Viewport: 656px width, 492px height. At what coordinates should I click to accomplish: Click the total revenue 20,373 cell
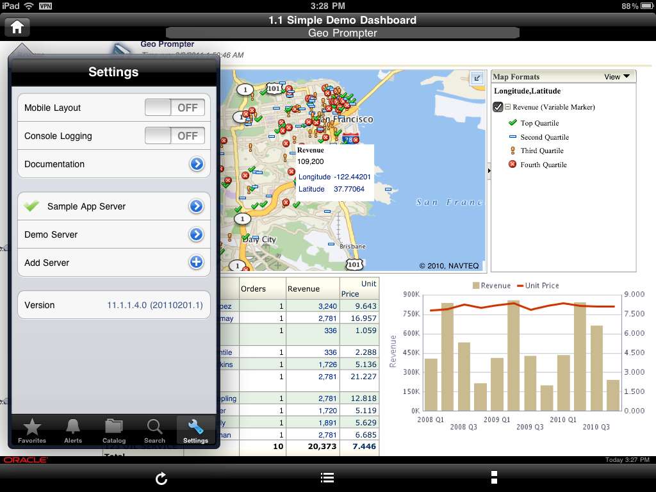pos(322,447)
